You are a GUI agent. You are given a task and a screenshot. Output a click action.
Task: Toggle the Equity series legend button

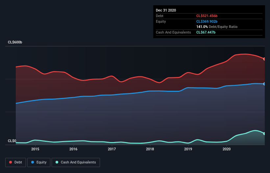point(39,162)
